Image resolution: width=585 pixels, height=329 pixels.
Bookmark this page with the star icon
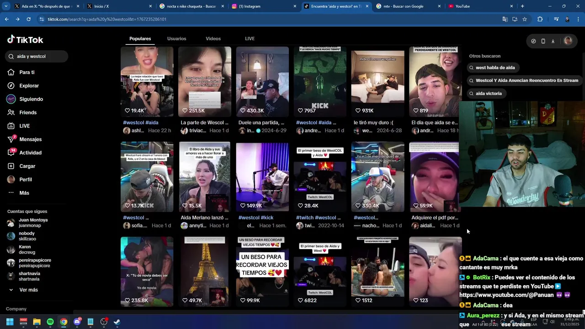[x=525, y=19]
